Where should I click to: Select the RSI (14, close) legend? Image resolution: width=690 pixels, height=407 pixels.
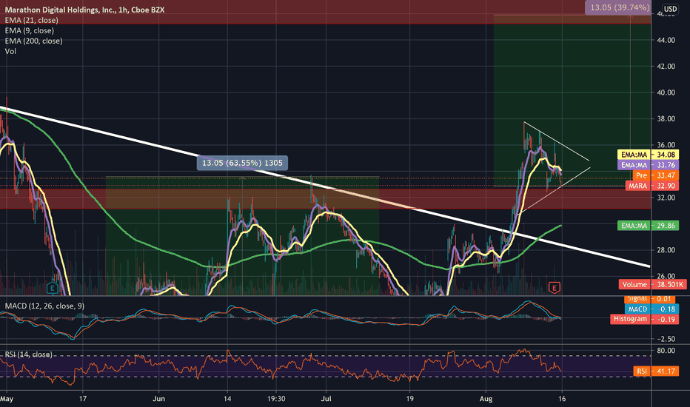tap(29, 354)
